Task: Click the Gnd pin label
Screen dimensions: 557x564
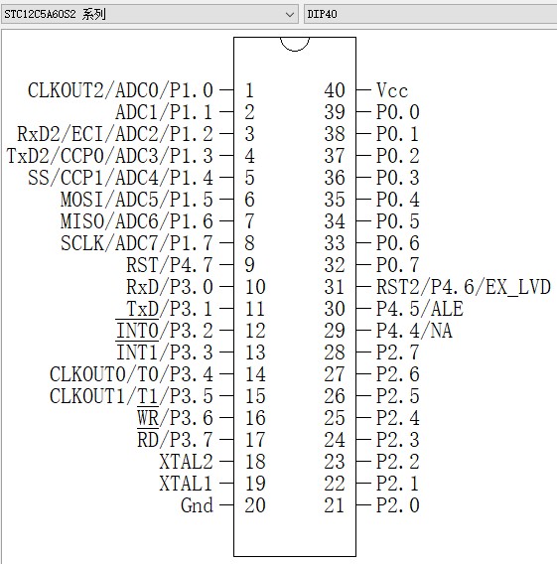Action: (197, 505)
